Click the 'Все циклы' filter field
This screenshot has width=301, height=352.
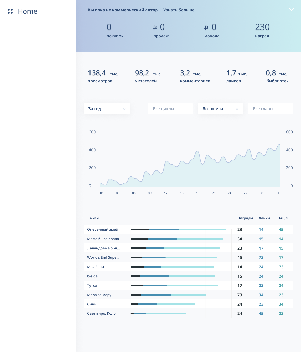coord(170,109)
